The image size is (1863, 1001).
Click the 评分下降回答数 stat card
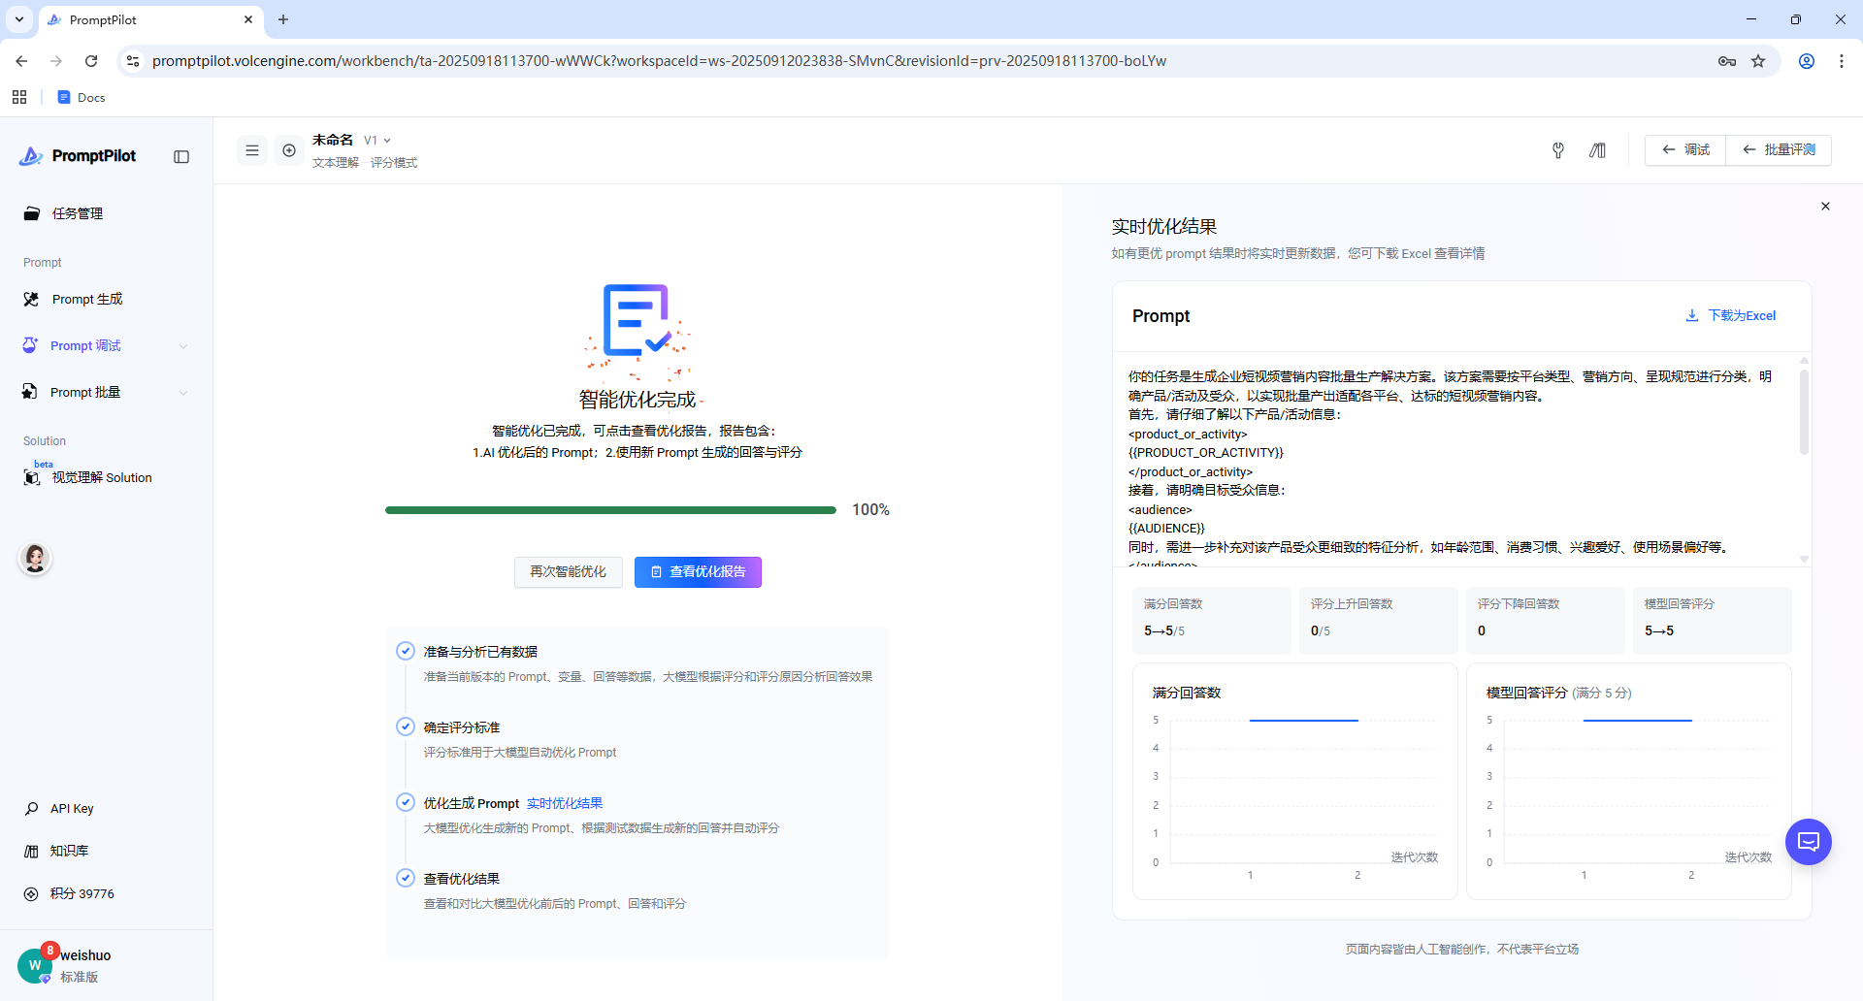(1545, 620)
